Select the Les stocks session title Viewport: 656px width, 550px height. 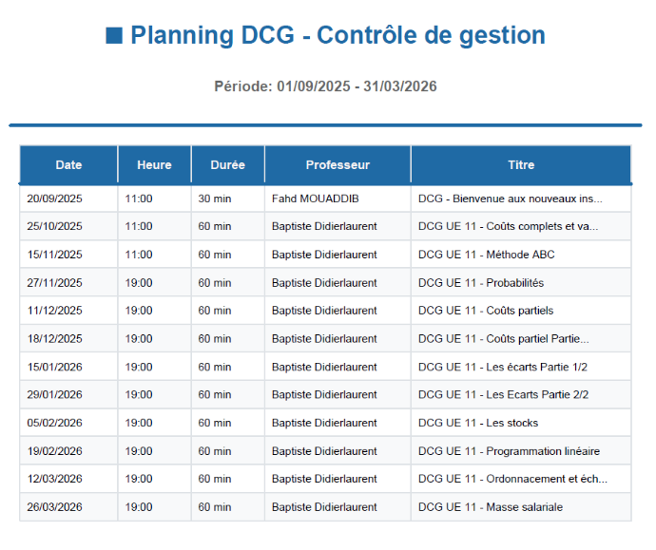point(478,423)
